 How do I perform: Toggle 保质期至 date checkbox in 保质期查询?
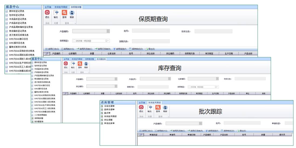tap(74, 41)
